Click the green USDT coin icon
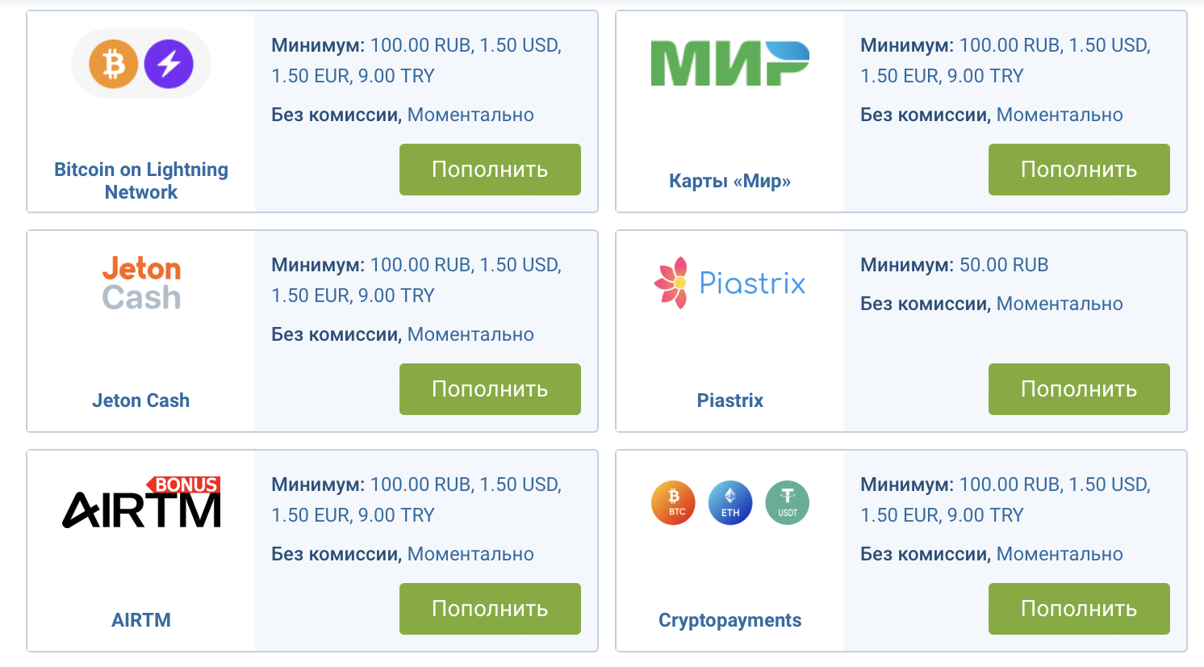 pyautogui.click(x=787, y=502)
